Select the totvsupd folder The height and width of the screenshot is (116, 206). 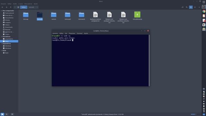point(68,16)
